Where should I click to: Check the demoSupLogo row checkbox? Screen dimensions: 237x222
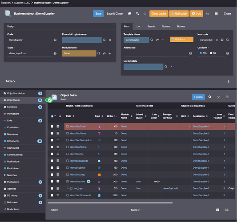[52, 174]
